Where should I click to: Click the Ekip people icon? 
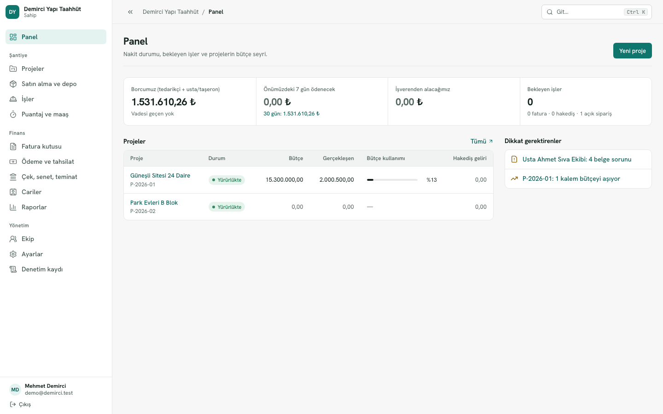(x=13, y=239)
